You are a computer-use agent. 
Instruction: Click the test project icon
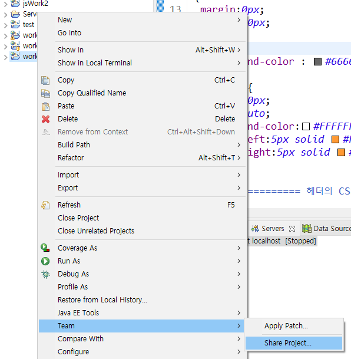15,25
